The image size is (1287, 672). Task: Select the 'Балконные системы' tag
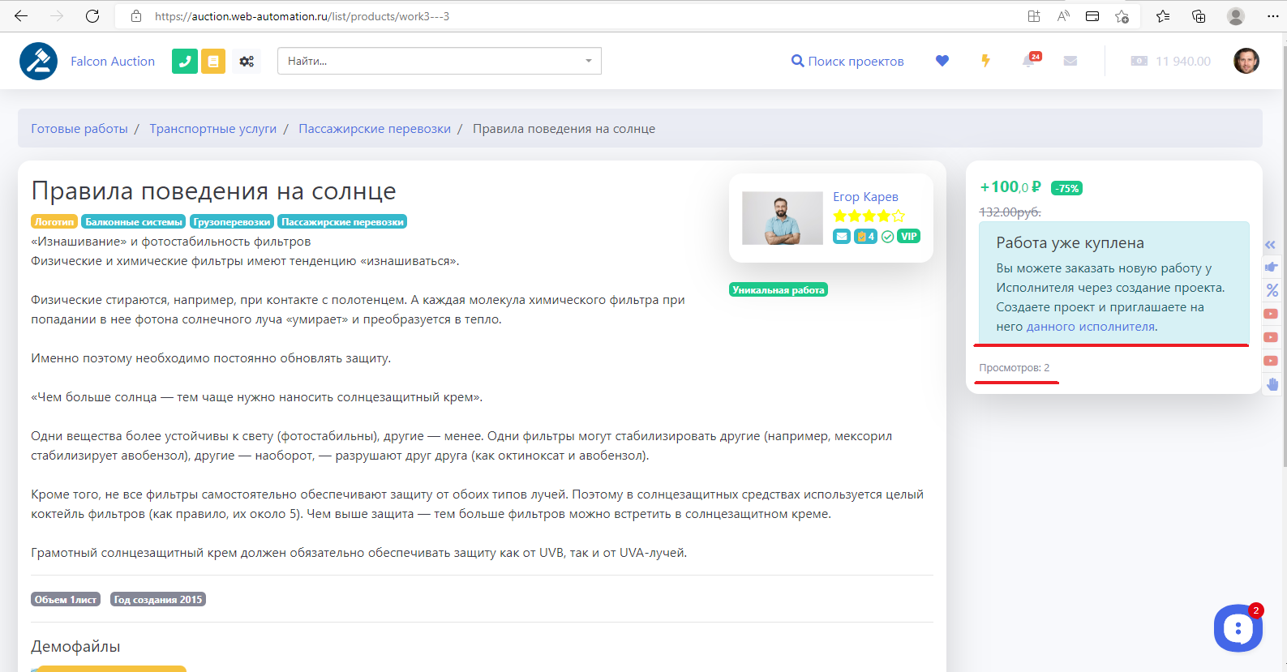click(x=134, y=222)
